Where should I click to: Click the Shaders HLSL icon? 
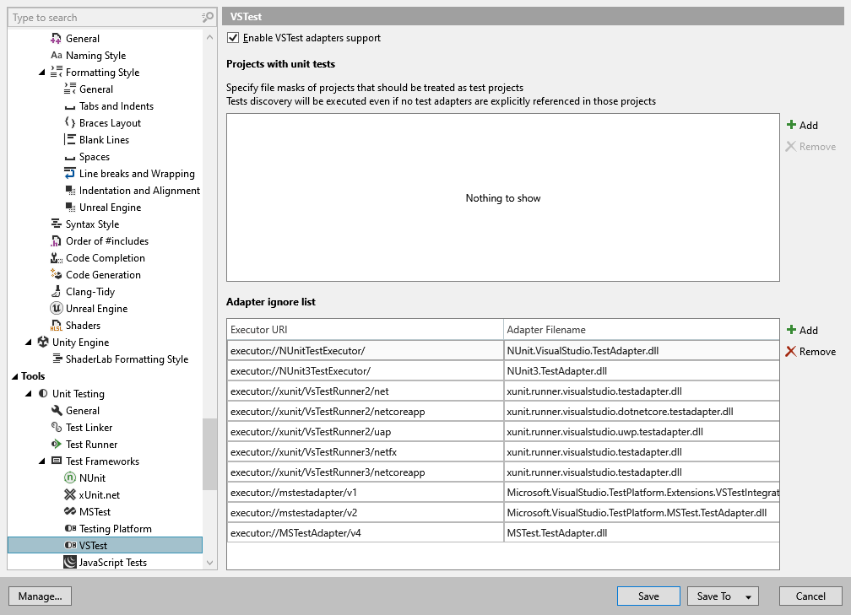[57, 326]
